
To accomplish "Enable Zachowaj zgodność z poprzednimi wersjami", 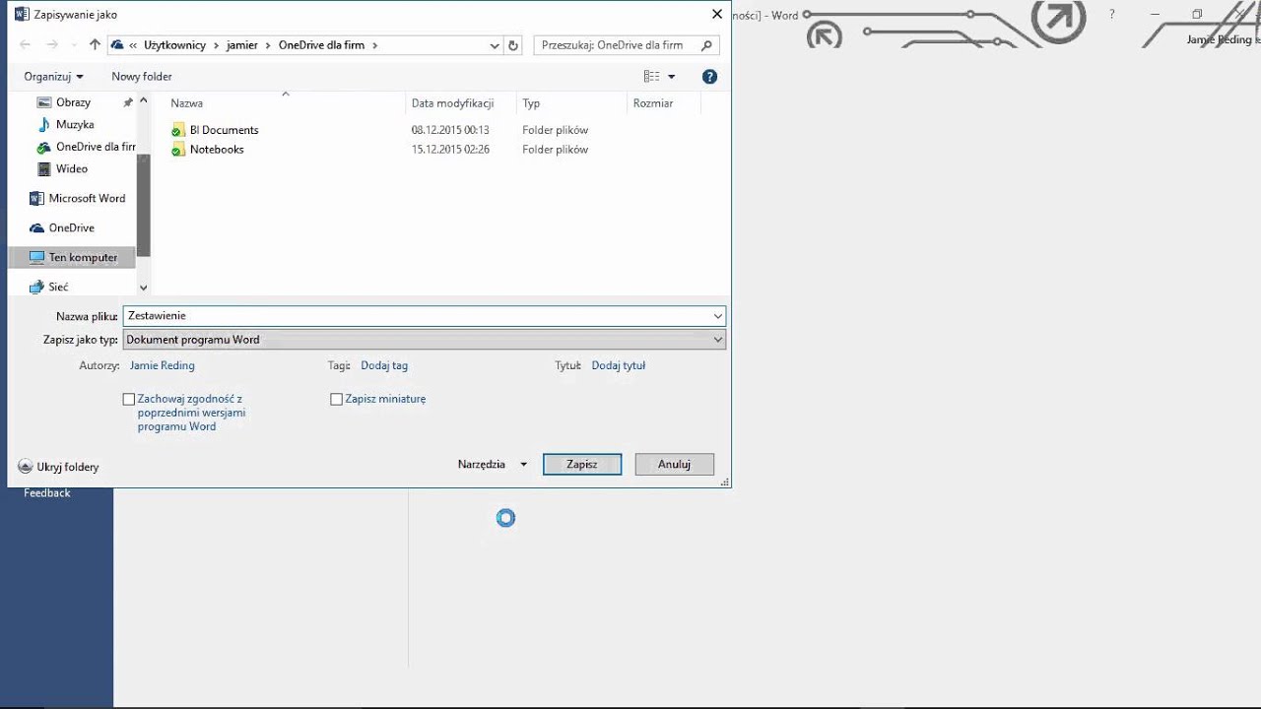I will pos(128,400).
